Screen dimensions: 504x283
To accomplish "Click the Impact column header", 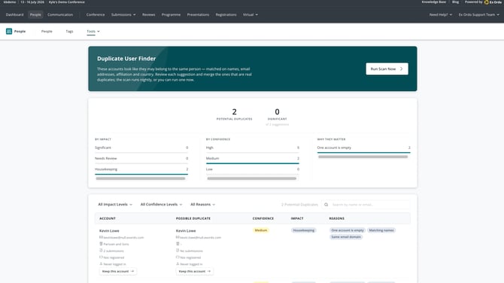I will (297, 218).
